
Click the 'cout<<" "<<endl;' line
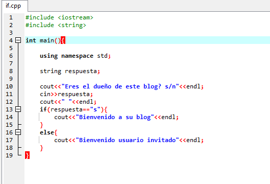pos(68,102)
